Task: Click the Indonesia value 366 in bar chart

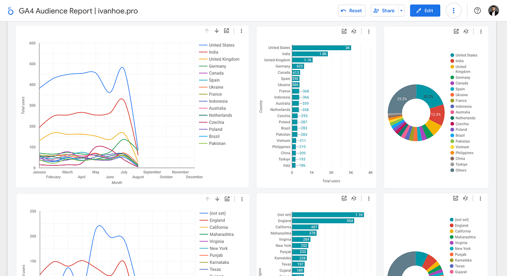Action: coord(306,97)
